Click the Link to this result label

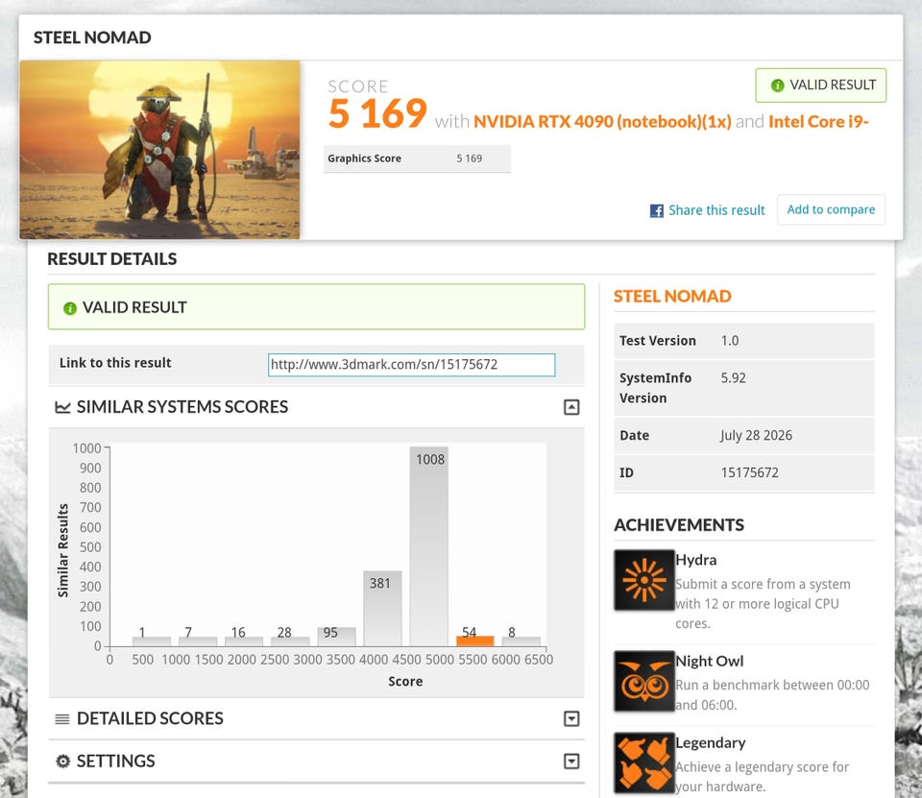click(115, 363)
